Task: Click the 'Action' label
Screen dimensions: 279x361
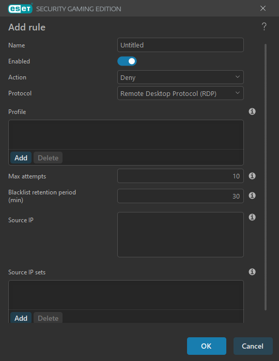Action: click(x=17, y=77)
